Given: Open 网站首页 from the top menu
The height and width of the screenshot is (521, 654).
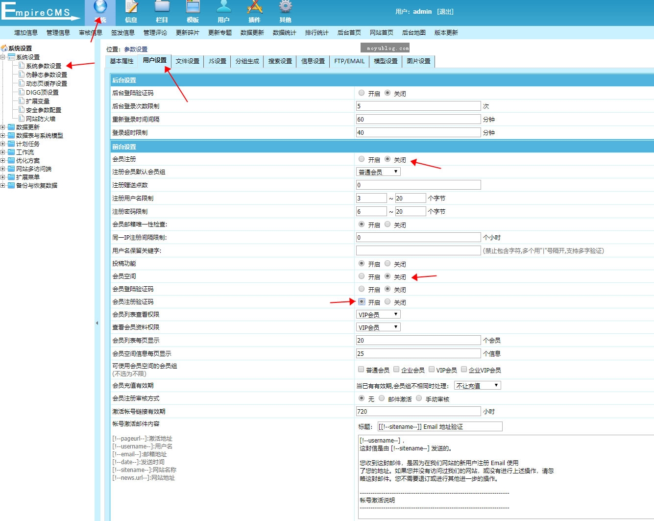Looking at the screenshot, I should (381, 32).
